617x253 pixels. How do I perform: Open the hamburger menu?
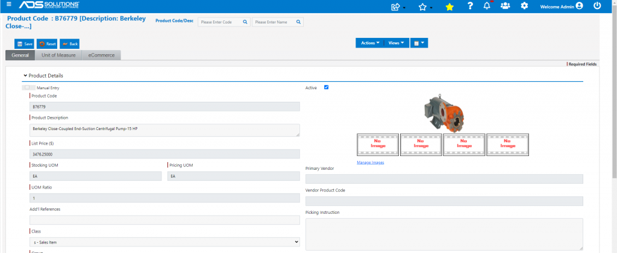(9, 5)
